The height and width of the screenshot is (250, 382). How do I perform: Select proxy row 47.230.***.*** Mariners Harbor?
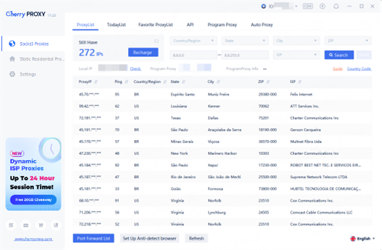click(222, 153)
